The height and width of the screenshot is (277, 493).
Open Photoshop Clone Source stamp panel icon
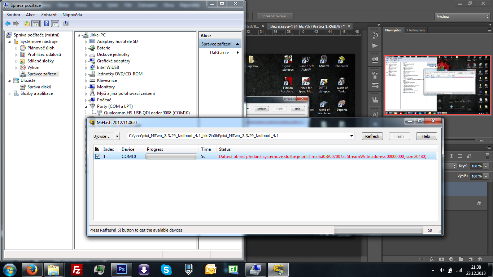pos(375,100)
